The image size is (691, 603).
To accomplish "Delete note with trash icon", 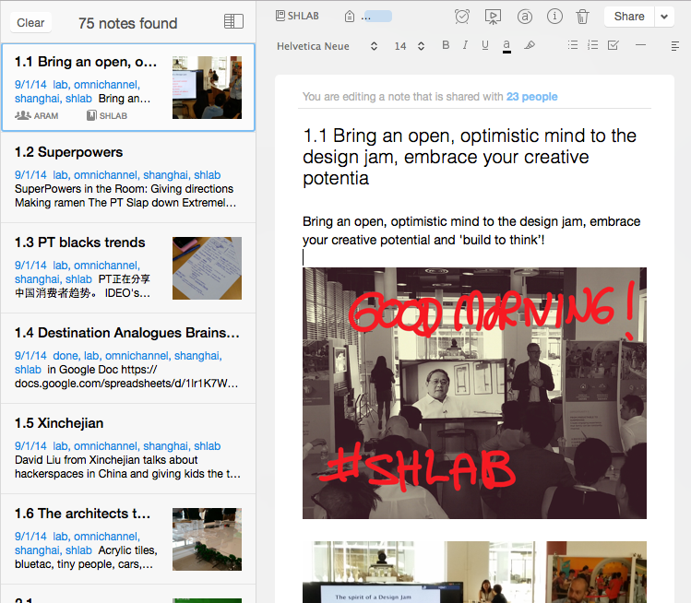I will click(582, 17).
